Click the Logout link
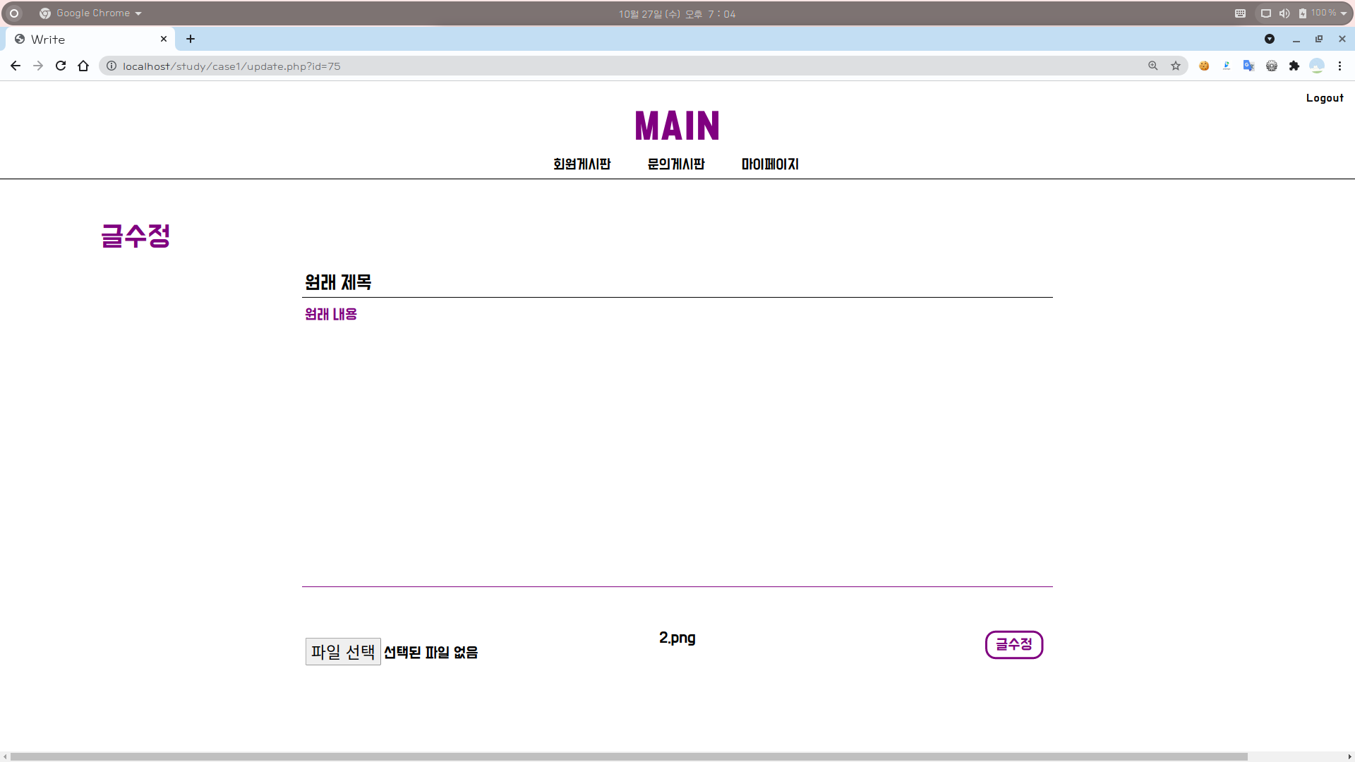Screen dimensions: 1355x762 coord(1325,98)
